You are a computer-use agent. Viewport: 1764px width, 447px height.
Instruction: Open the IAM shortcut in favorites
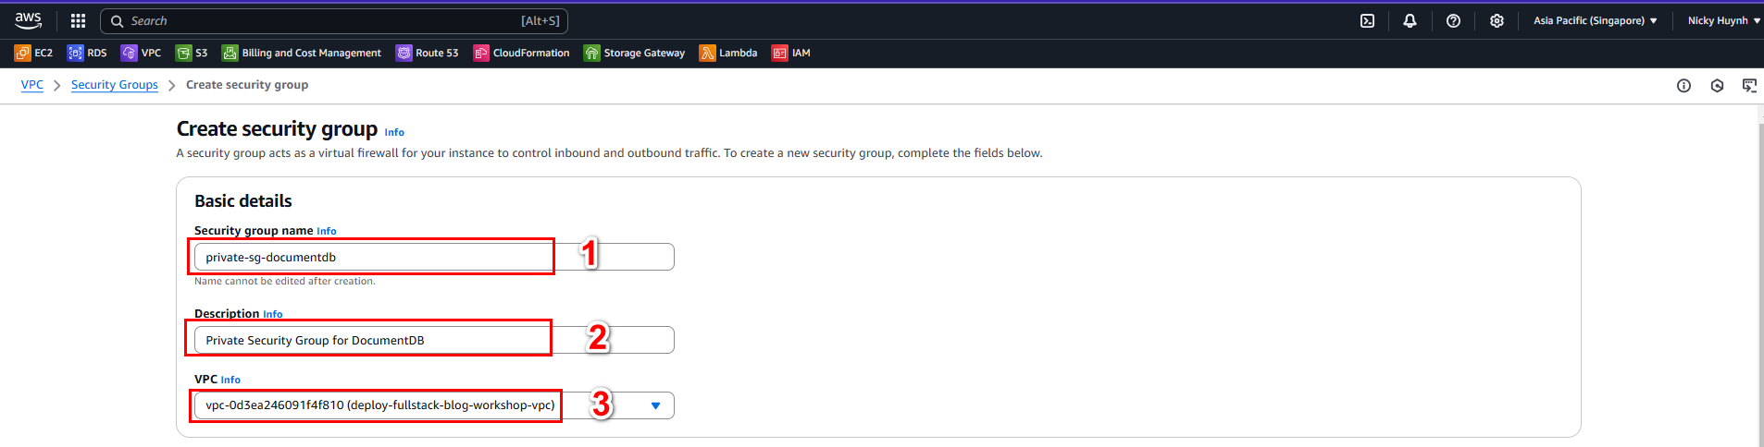(791, 53)
